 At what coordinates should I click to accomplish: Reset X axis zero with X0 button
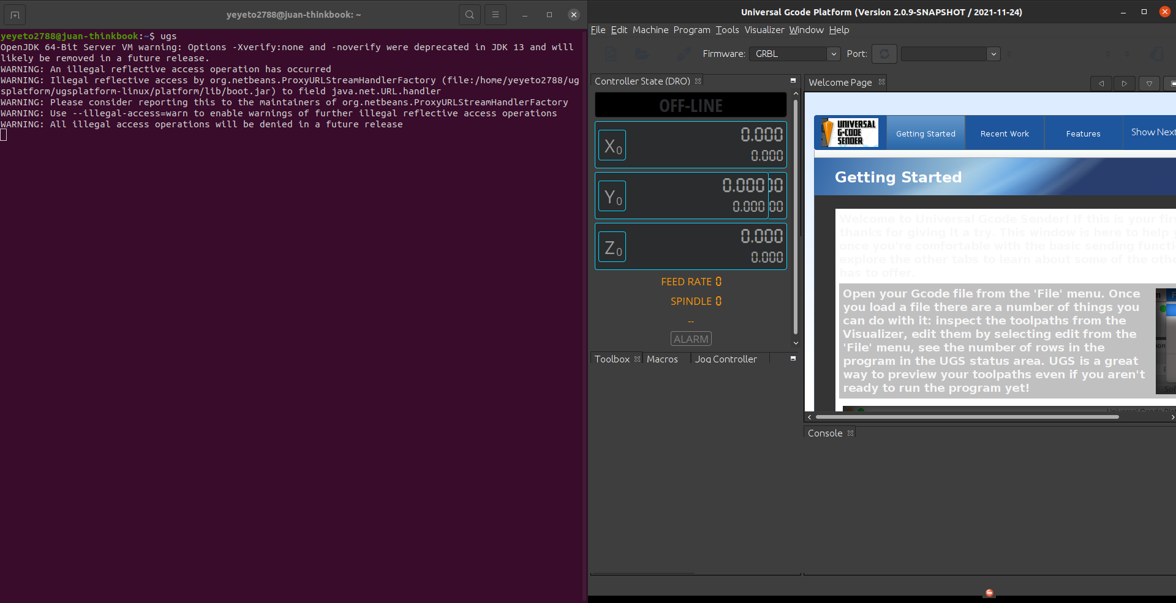612,145
